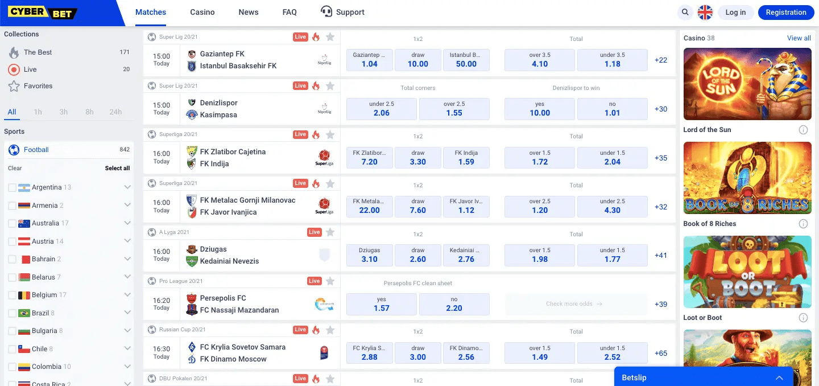
Task: Click the Cyber Bet logo
Action: point(43,12)
